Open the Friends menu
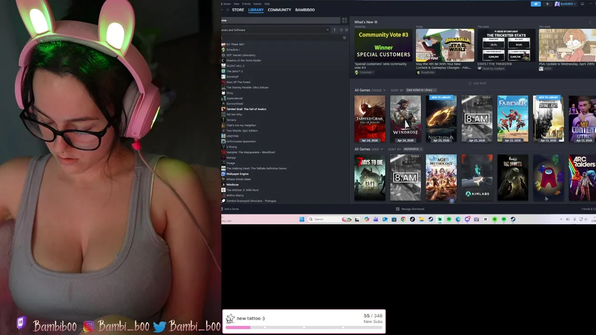This screenshot has width=596, height=335. pyautogui.click(x=246, y=4)
